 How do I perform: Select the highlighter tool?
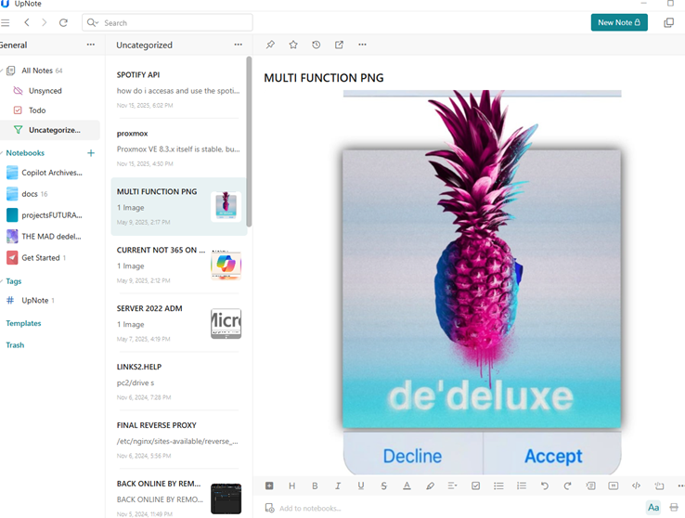click(430, 486)
